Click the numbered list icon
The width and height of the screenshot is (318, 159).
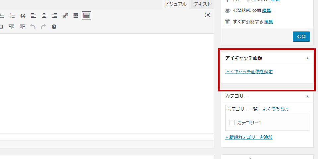click(x=13, y=15)
